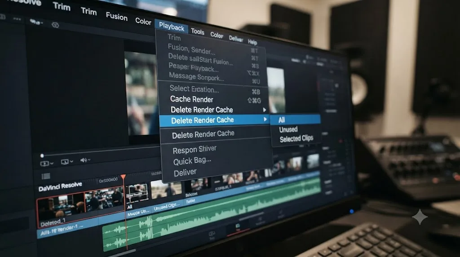This screenshot has width=460, height=257.
Task: Click greyed Trim entry in Playback dropdown
Action: click(x=174, y=38)
